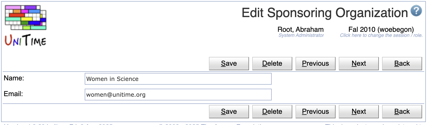428x125 pixels.
Task: Click the top Delete button
Action: click(x=272, y=64)
